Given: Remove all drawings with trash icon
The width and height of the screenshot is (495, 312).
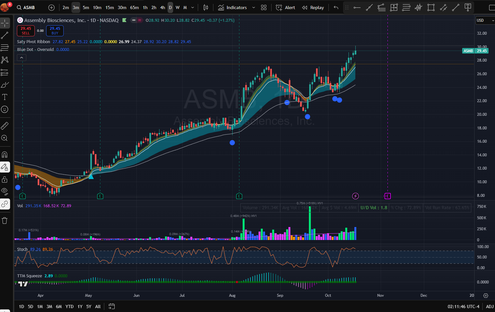Looking at the screenshot, I should point(5,221).
